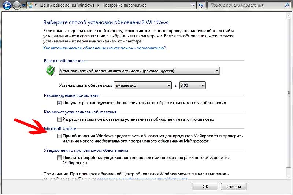This screenshot has height=195, width=293.
Task: Open Центр обновления Windows breadcrumb
Action: point(67,5)
